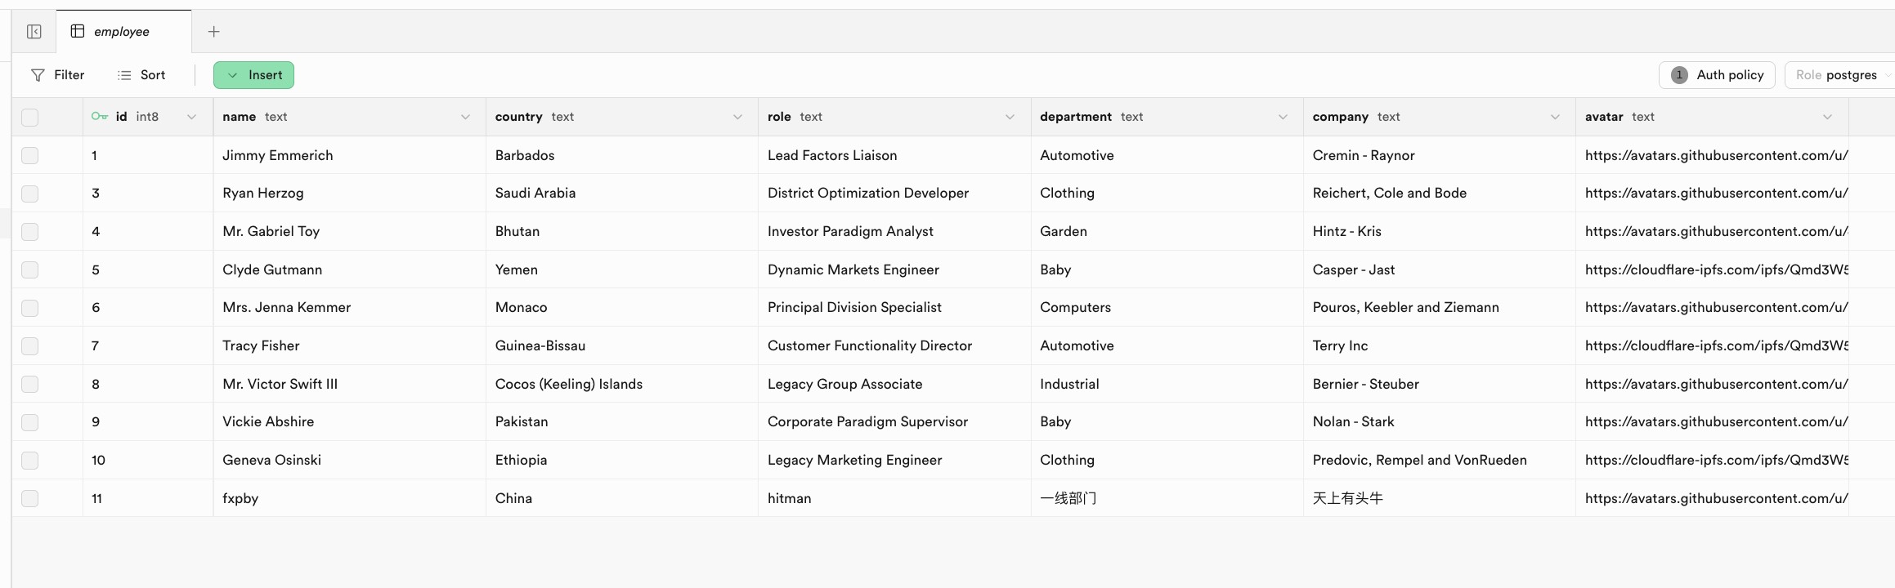Click the hitman role cell
The width and height of the screenshot is (1895, 588).
(790, 498)
